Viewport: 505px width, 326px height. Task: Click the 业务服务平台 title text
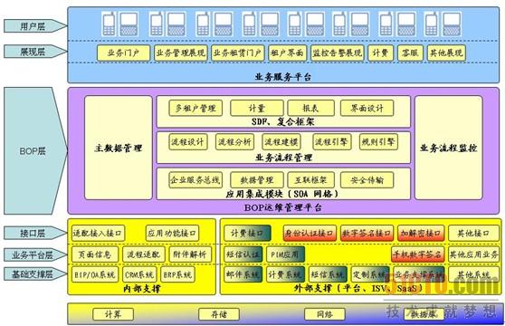pyautogui.click(x=283, y=77)
